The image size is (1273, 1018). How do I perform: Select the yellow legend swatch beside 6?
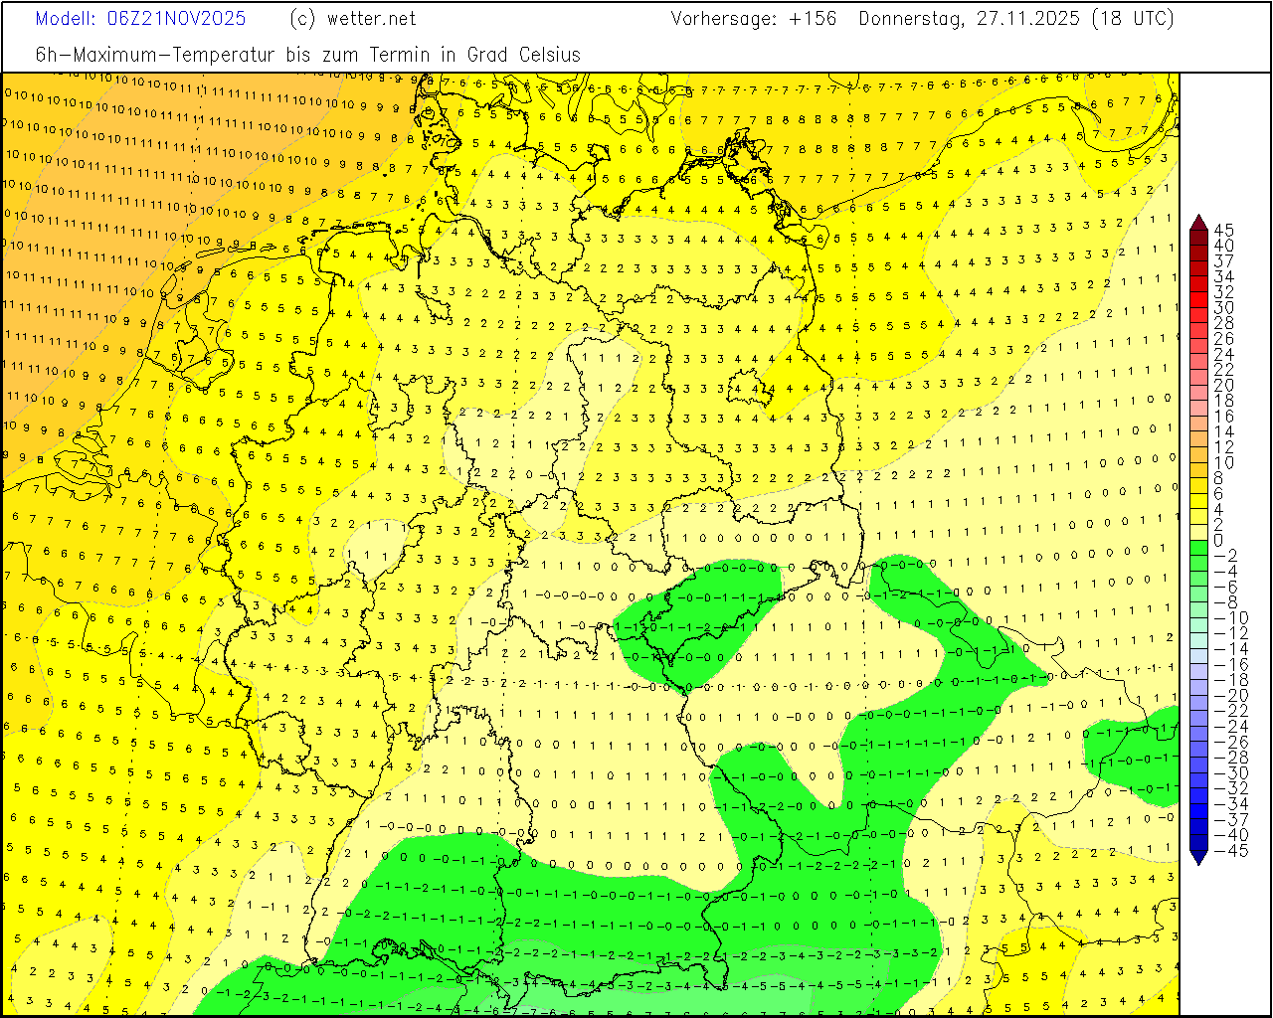[x=1198, y=493]
